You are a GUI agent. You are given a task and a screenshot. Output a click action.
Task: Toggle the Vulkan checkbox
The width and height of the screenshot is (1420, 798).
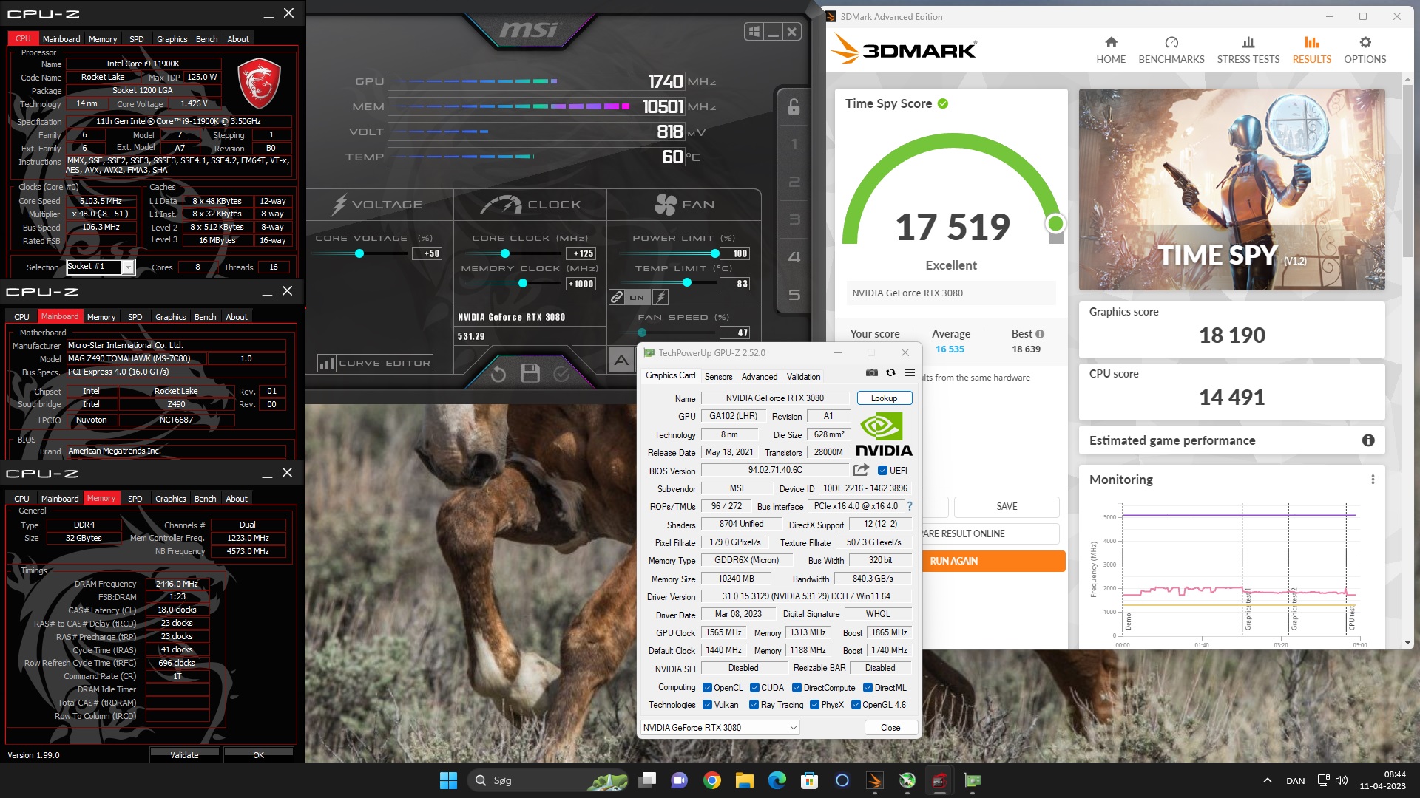[x=707, y=705]
